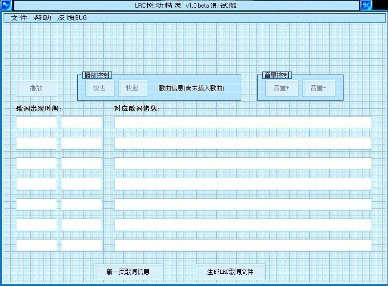Focus second row lyric text field
388x286 pixels.
243,143
